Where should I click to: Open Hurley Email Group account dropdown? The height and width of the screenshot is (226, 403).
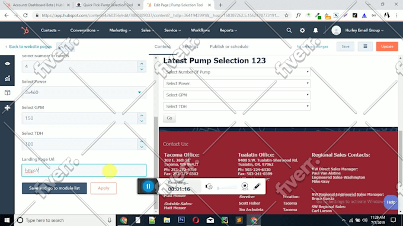pyautogui.click(x=364, y=30)
